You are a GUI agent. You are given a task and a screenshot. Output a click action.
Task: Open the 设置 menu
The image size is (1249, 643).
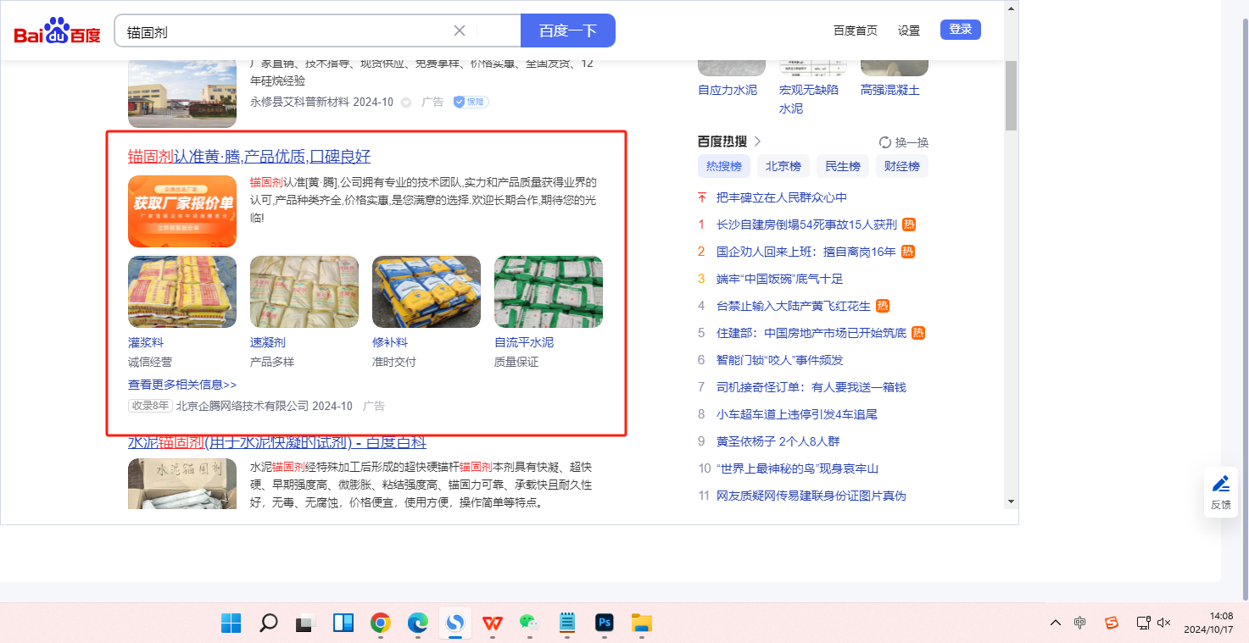click(909, 30)
